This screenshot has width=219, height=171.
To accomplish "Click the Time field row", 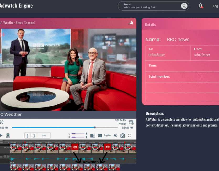I will [x=182, y=66].
